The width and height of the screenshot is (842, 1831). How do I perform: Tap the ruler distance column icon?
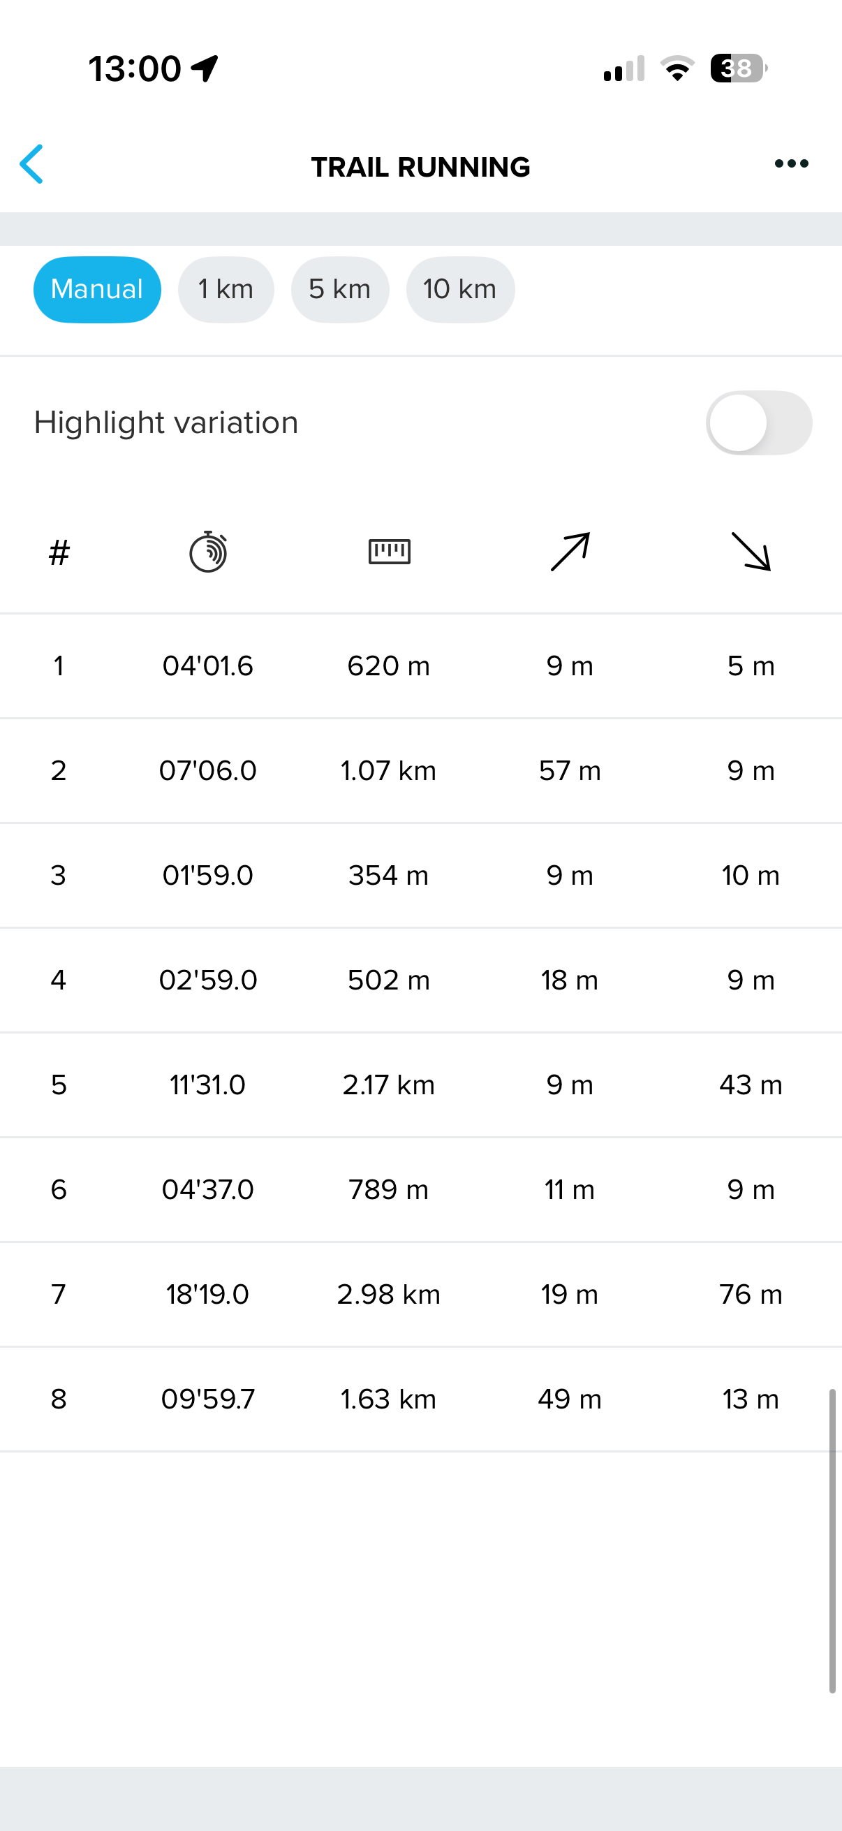coord(390,552)
